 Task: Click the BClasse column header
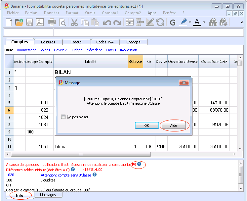(x=136, y=61)
